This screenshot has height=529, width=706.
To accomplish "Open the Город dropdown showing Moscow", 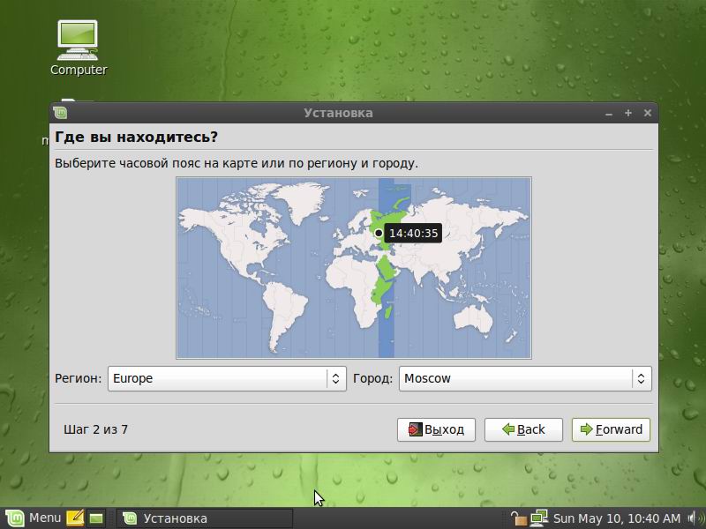I will tap(525, 378).
